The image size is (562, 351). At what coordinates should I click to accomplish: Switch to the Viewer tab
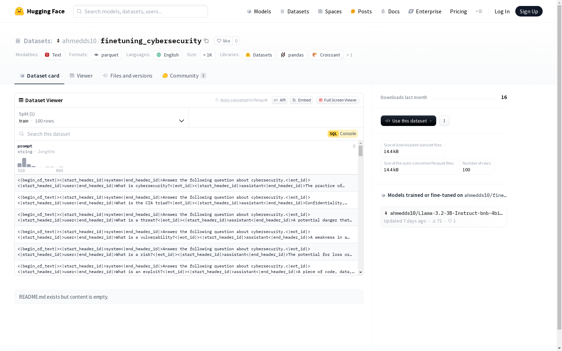pos(81,75)
